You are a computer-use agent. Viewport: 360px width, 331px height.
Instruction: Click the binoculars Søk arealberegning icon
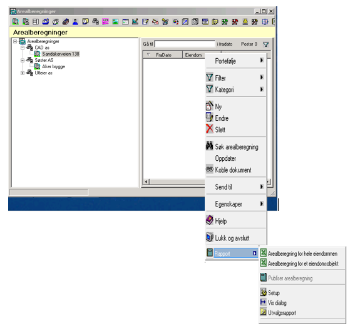coord(209,146)
